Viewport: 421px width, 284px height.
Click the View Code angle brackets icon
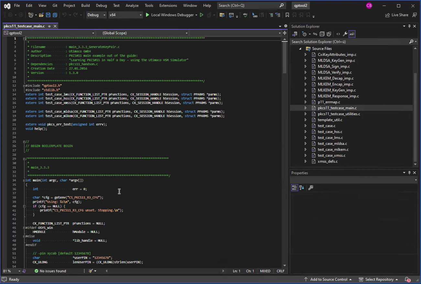pos(338,34)
